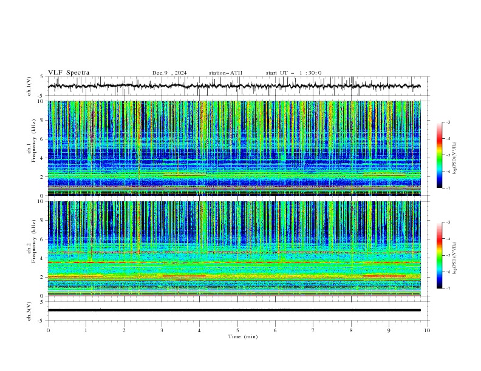Image resolution: width=481 pixels, height=371 pixels.
Task: Click the "8" kHz tick on ch.1 axis
Action: coord(43,120)
